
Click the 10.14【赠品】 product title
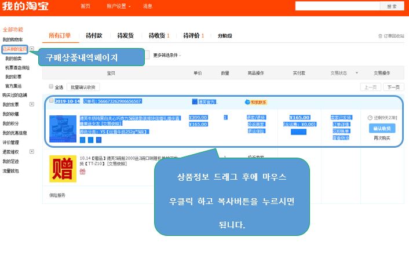tap(129, 161)
